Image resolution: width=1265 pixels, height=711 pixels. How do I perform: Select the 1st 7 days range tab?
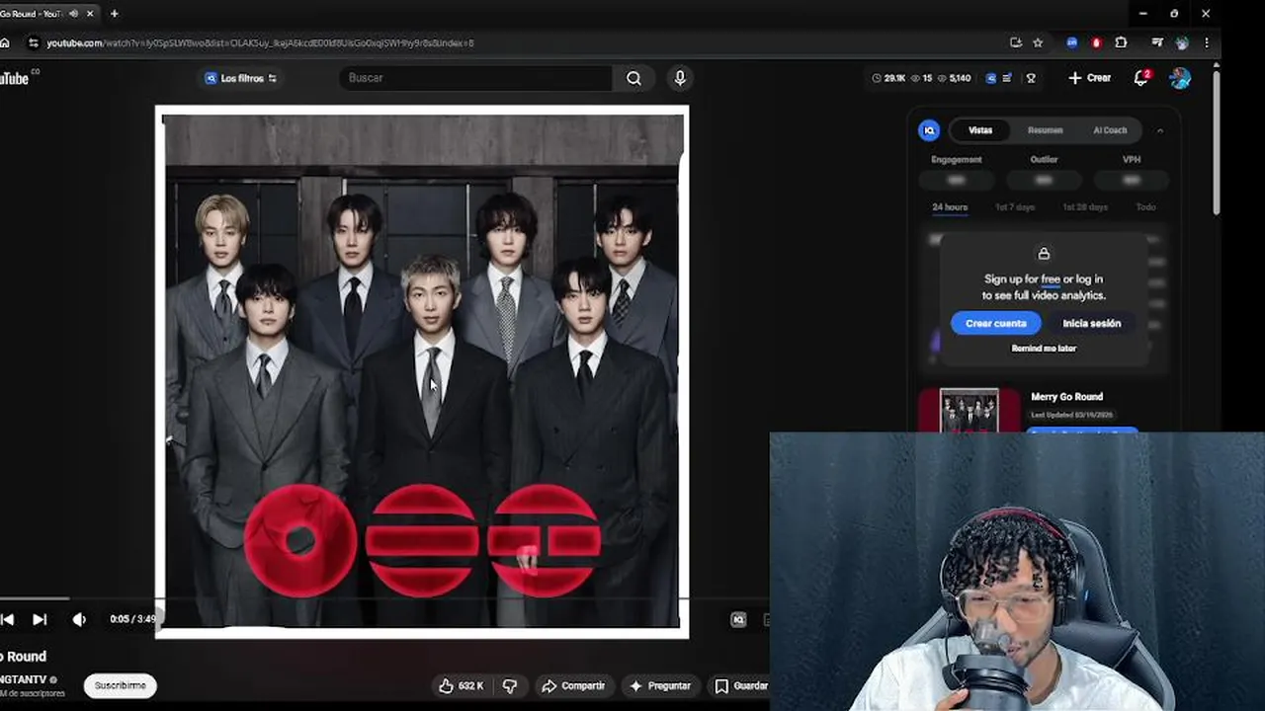click(1015, 207)
